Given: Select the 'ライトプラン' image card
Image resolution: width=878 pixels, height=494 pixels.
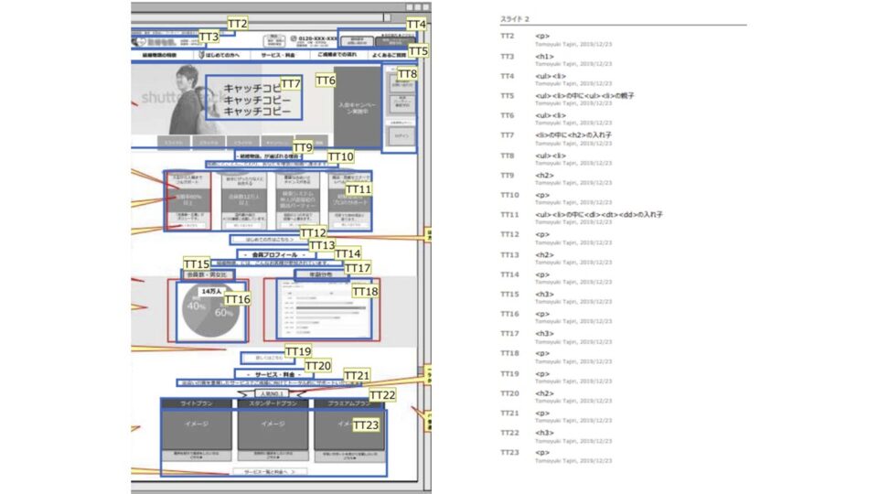Looking at the screenshot, I should coord(197,425).
